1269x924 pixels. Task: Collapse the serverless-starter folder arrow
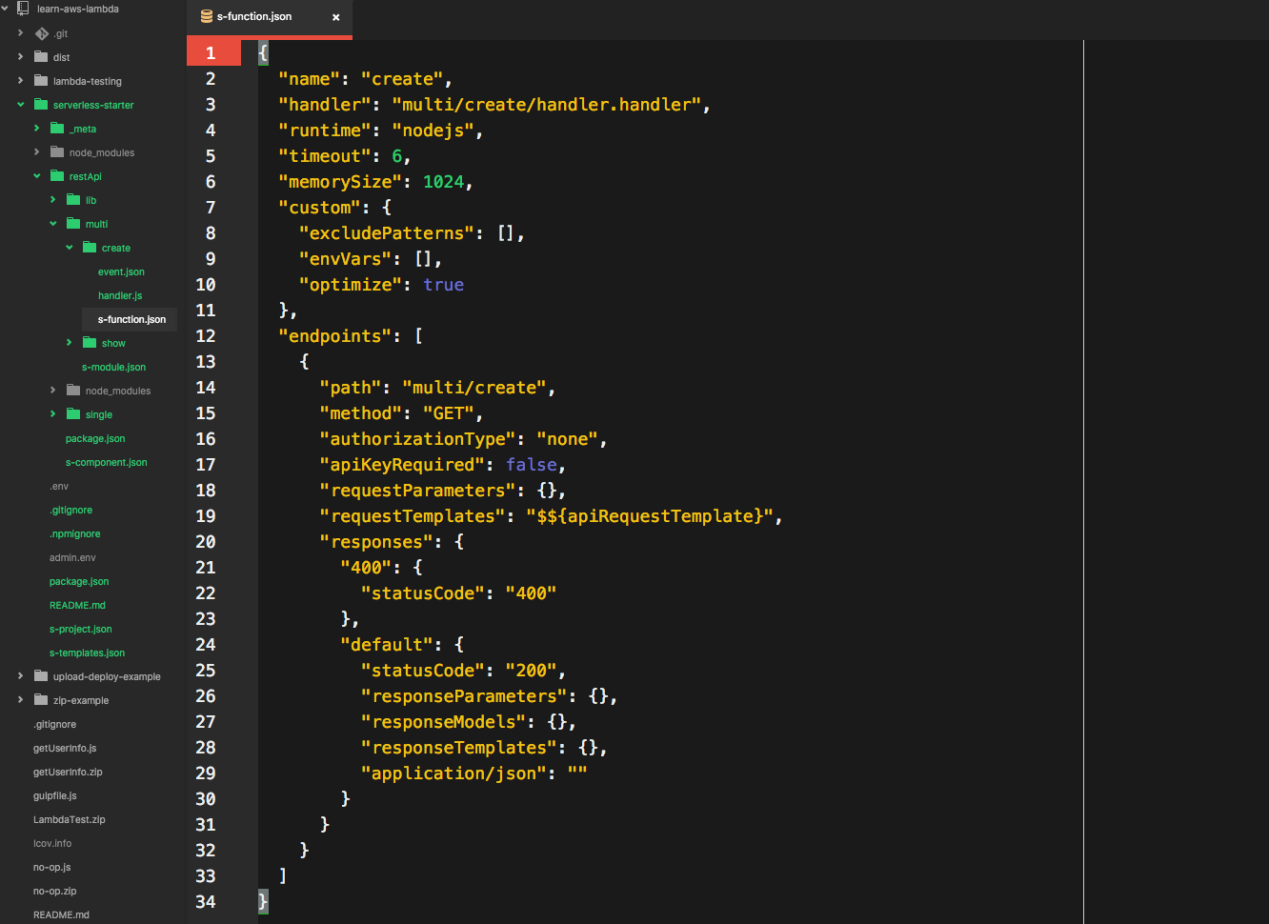click(20, 105)
